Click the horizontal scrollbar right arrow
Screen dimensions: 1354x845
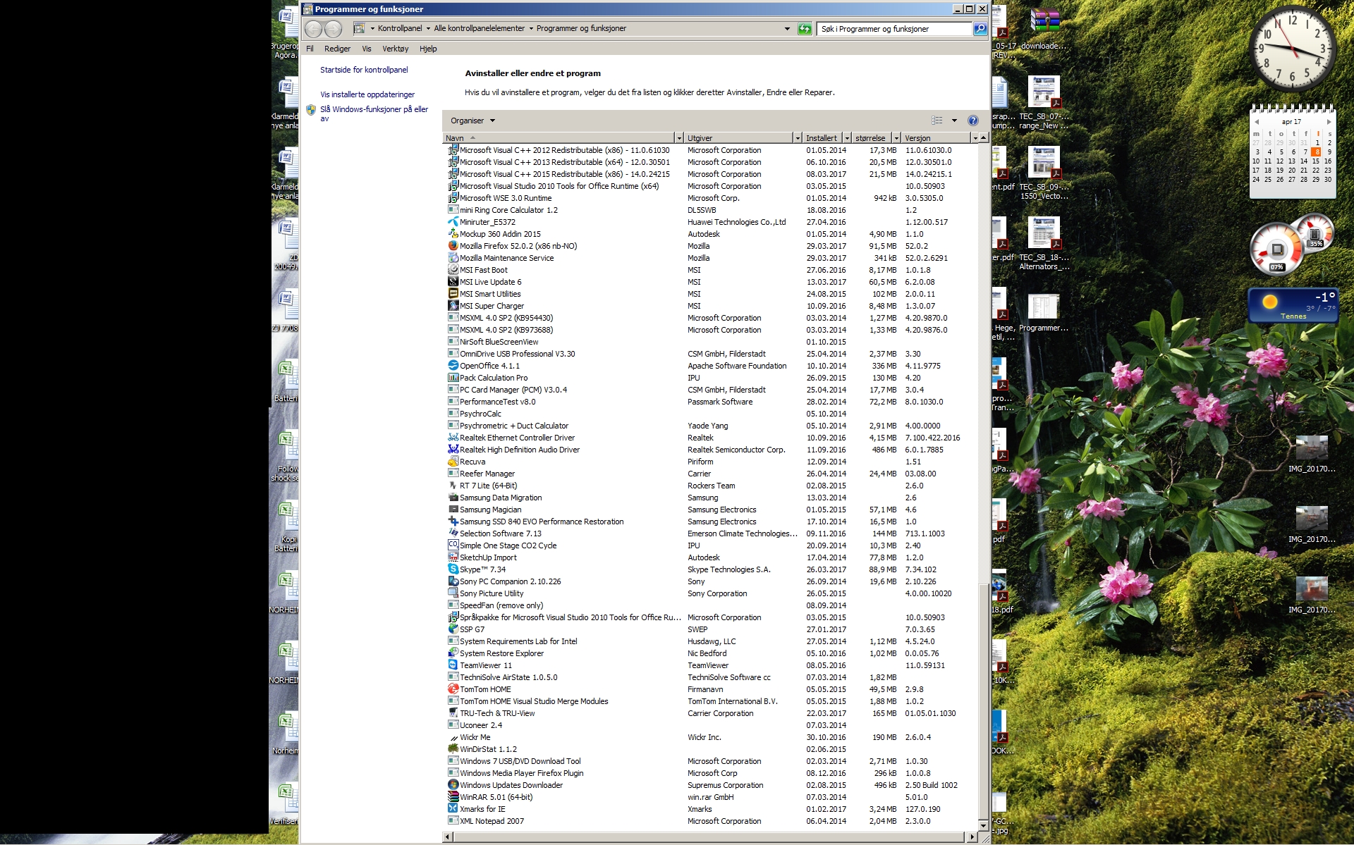tap(972, 837)
